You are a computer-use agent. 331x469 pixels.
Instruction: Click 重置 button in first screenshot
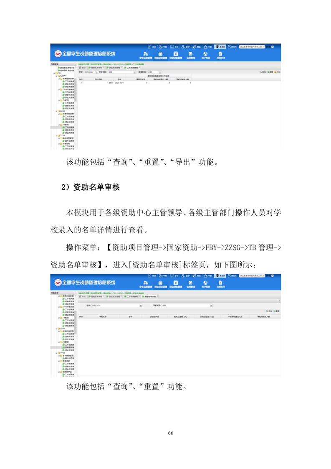tap(270, 72)
